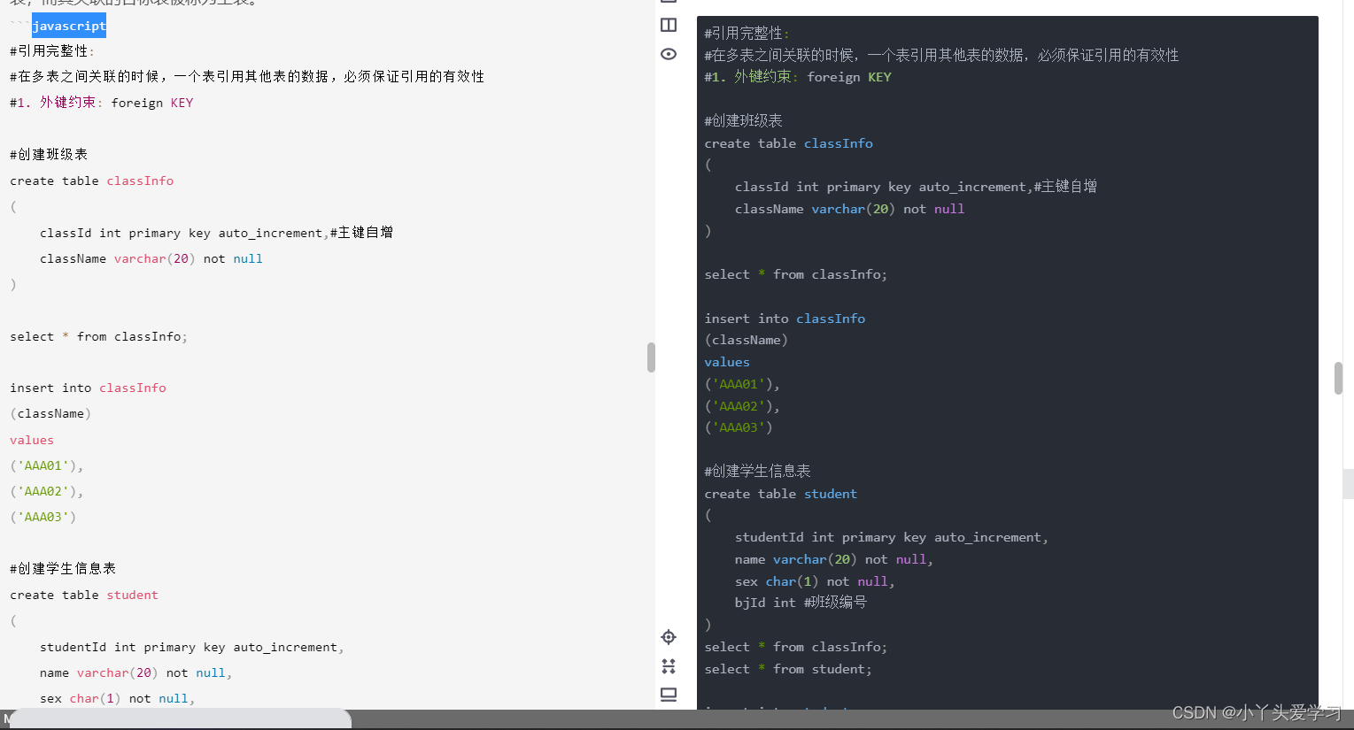The width and height of the screenshot is (1354, 730).
Task: Click 'create table student' in the editor
Action: [x=84, y=595]
